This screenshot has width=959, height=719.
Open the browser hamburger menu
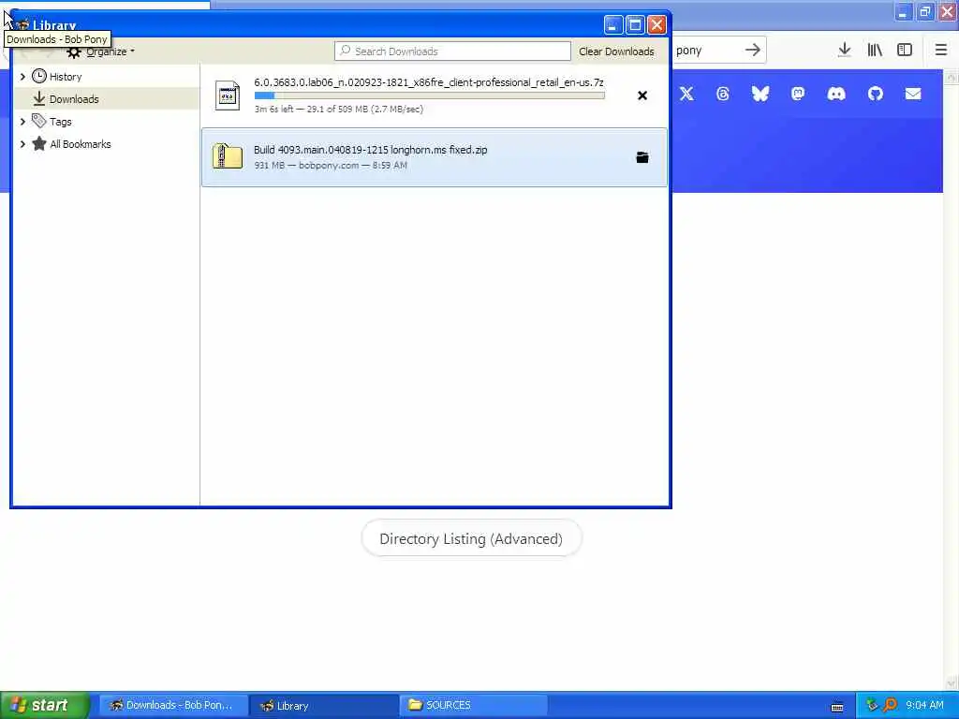(941, 51)
